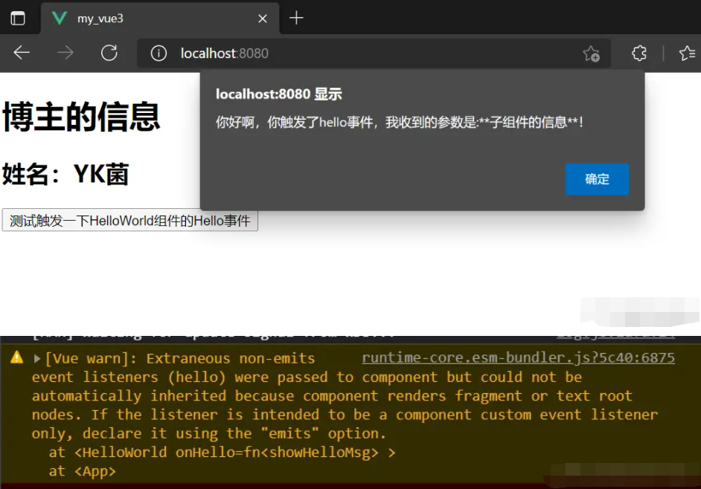This screenshot has height=489, width=701.
Task: Select the 博主的信息 heading text
Action: click(x=81, y=117)
